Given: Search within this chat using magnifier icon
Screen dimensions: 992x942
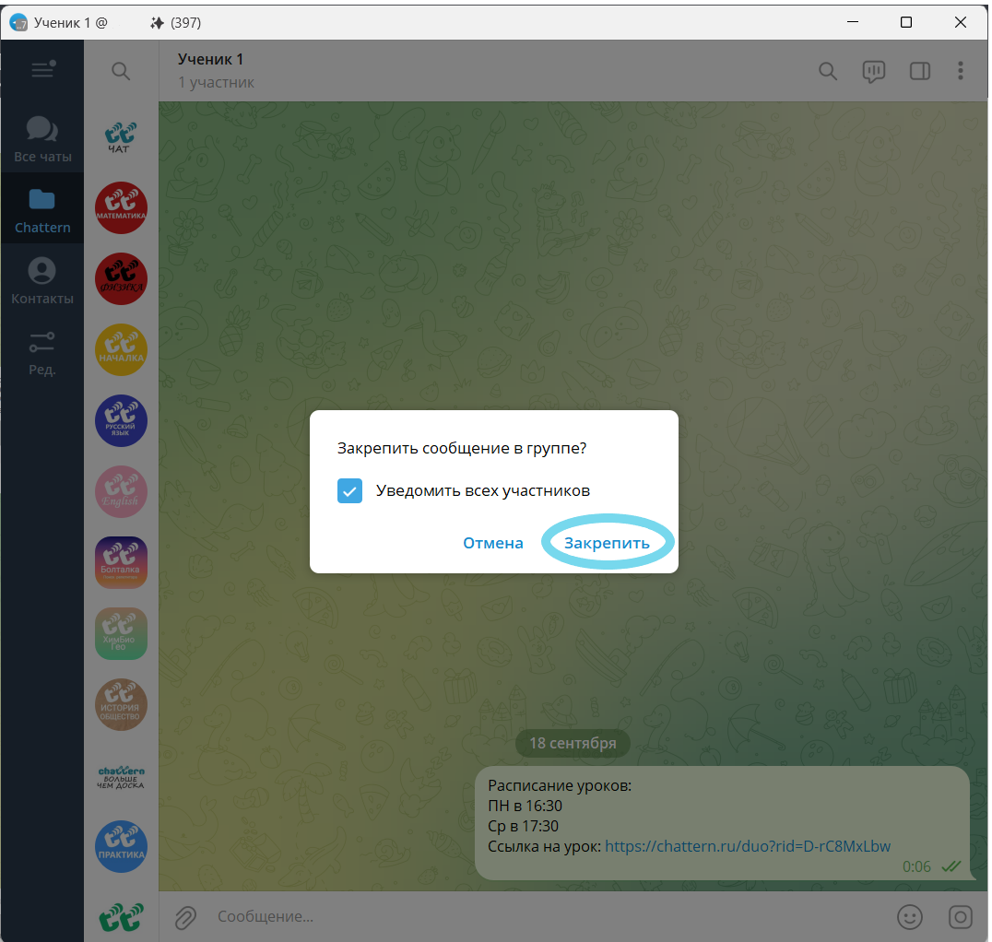Looking at the screenshot, I should point(828,71).
